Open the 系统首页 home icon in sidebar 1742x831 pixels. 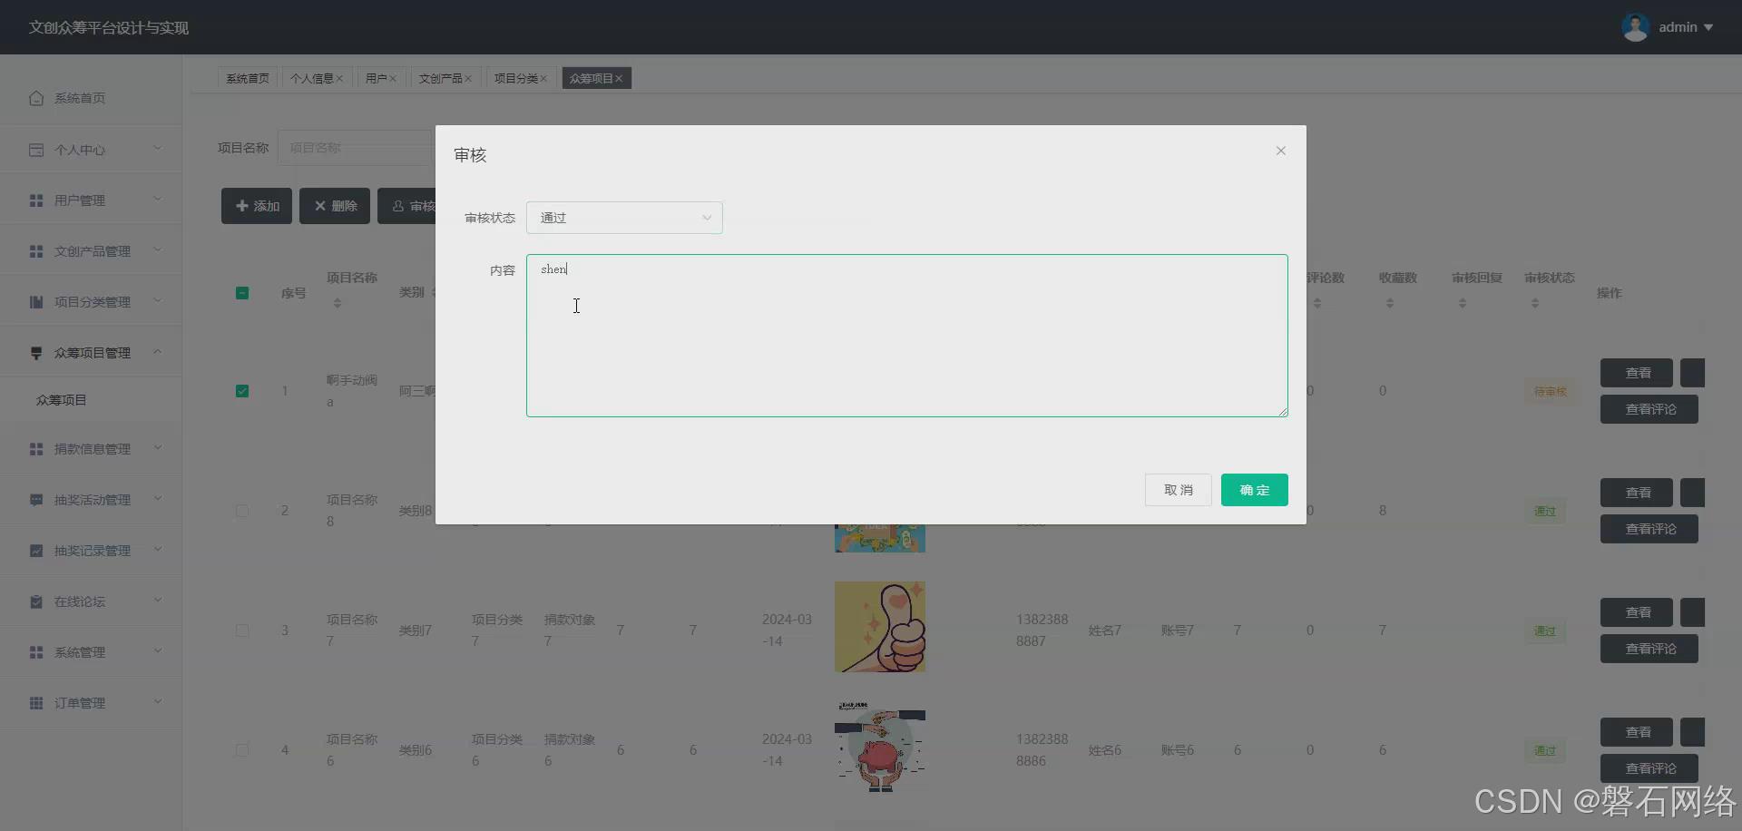[36, 98]
